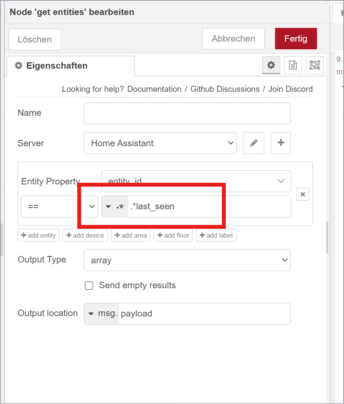344x404 pixels.
Task: Open the Documentation link
Action: click(x=154, y=89)
